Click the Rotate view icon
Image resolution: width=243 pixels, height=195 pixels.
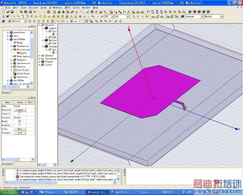pyautogui.click(x=153, y=12)
